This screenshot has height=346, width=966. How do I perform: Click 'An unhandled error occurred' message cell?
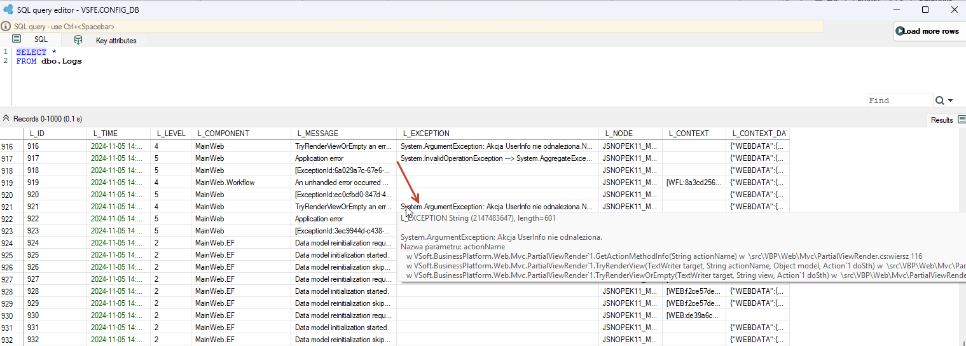tap(344, 183)
